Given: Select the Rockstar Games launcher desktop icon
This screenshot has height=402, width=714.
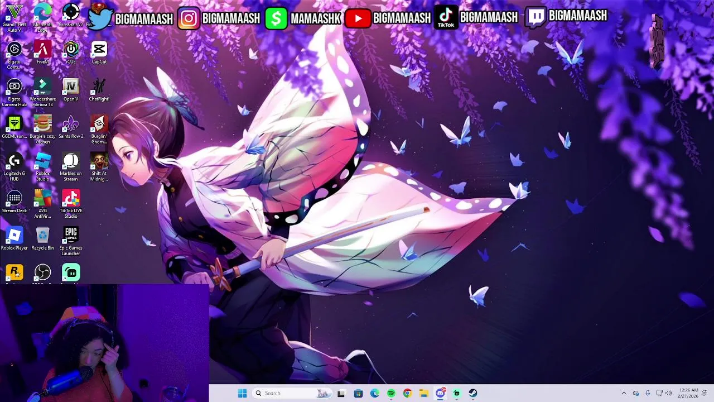Looking at the screenshot, I should point(14,274).
